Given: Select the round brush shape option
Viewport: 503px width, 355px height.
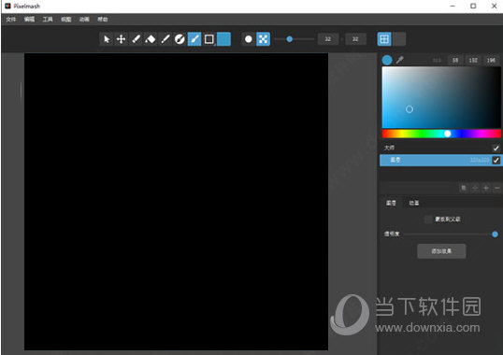Looking at the screenshot, I should (x=249, y=39).
